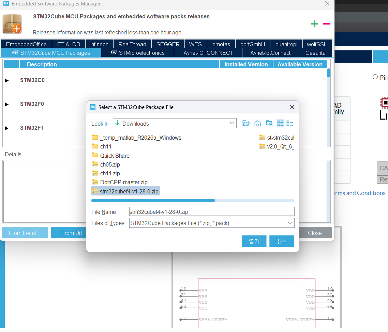
Task: Go up one folder level icon
Action: click(x=246, y=123)
